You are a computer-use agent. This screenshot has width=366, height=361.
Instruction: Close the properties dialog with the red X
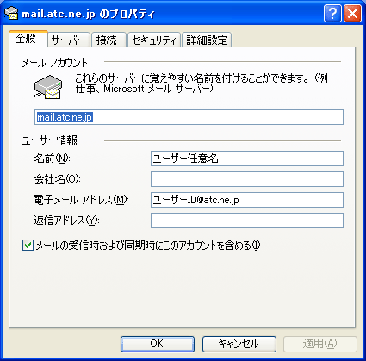point(352,13)
